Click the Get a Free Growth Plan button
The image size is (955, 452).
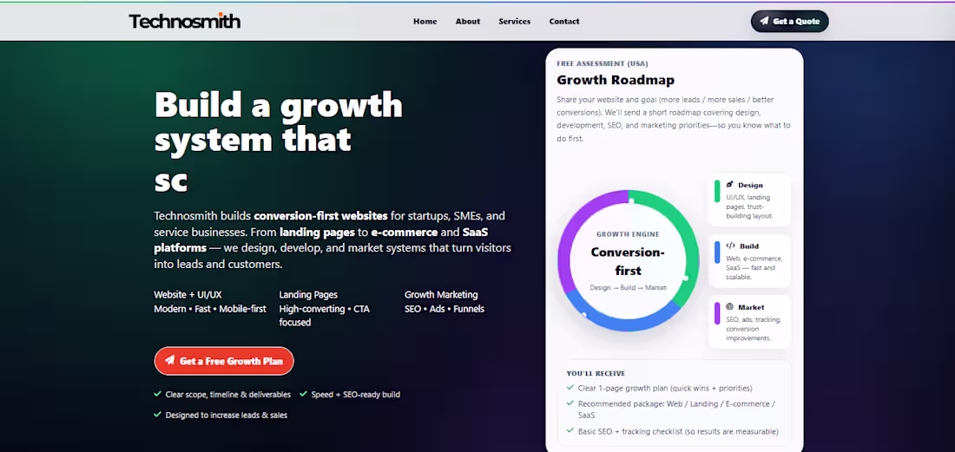pos(224,361)
